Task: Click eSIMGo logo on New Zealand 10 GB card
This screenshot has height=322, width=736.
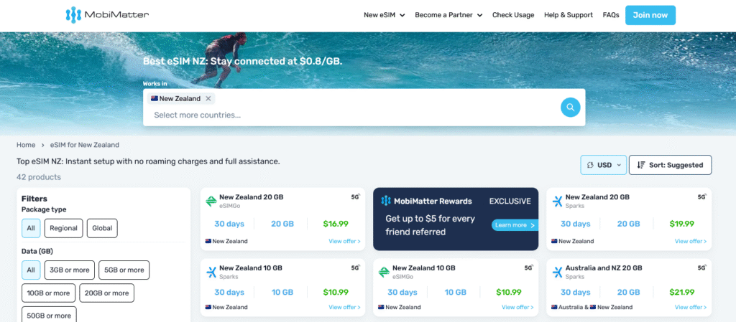Action: coord(384,273)
